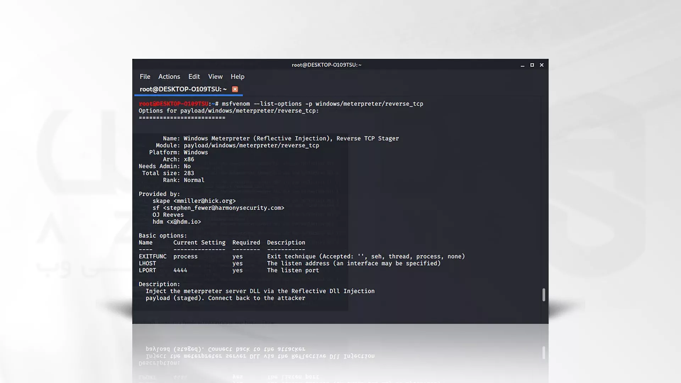Click 'The listen port' description text
This screenshot has width=681, height=383.
(x=293, y=270)
